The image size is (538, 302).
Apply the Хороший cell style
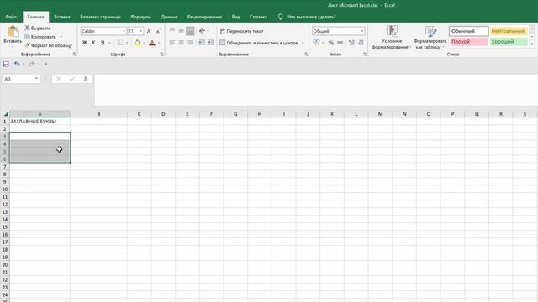point(509,42)
